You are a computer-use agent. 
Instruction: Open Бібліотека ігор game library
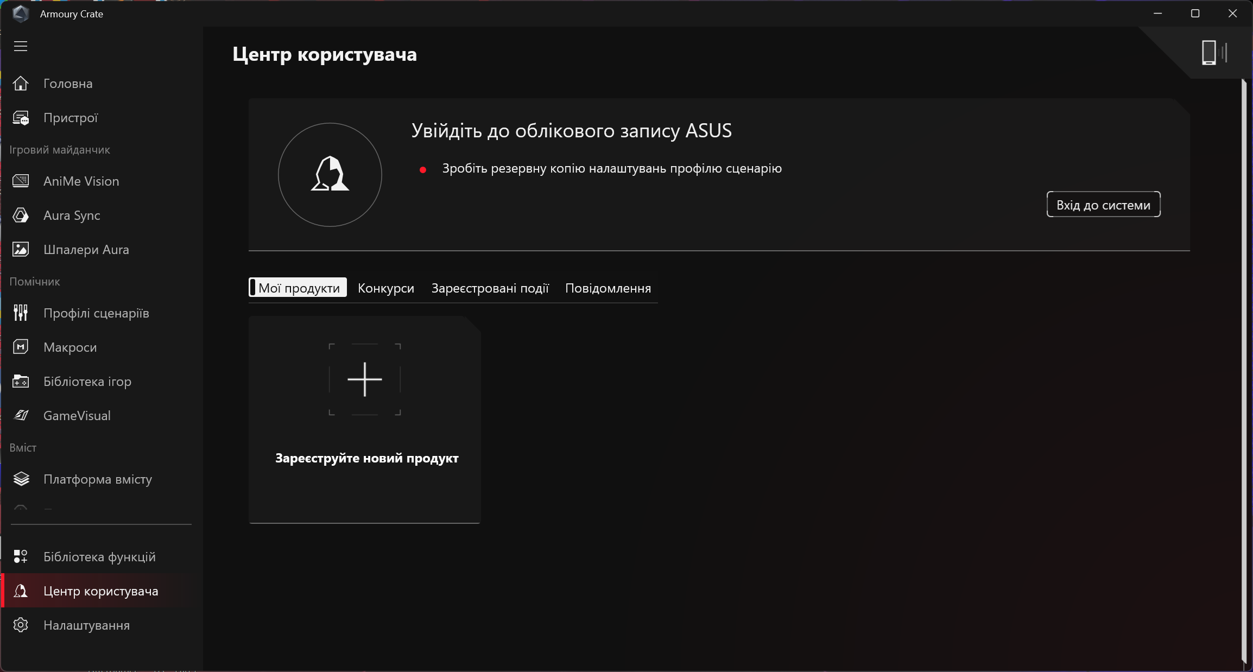click(87, 382)
